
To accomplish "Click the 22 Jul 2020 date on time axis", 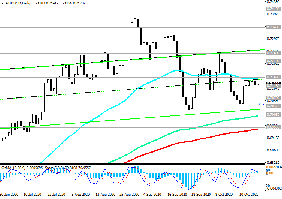I will point(56,195).
